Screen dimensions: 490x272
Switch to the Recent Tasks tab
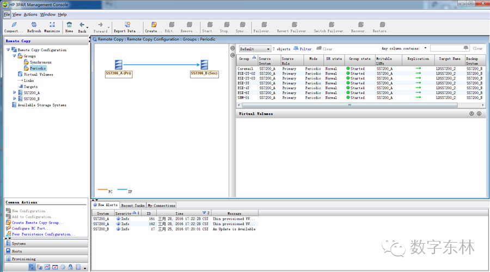point(133,206)
